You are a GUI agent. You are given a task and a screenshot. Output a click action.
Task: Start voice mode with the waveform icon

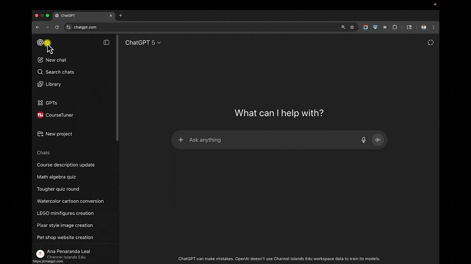(377, 140)
